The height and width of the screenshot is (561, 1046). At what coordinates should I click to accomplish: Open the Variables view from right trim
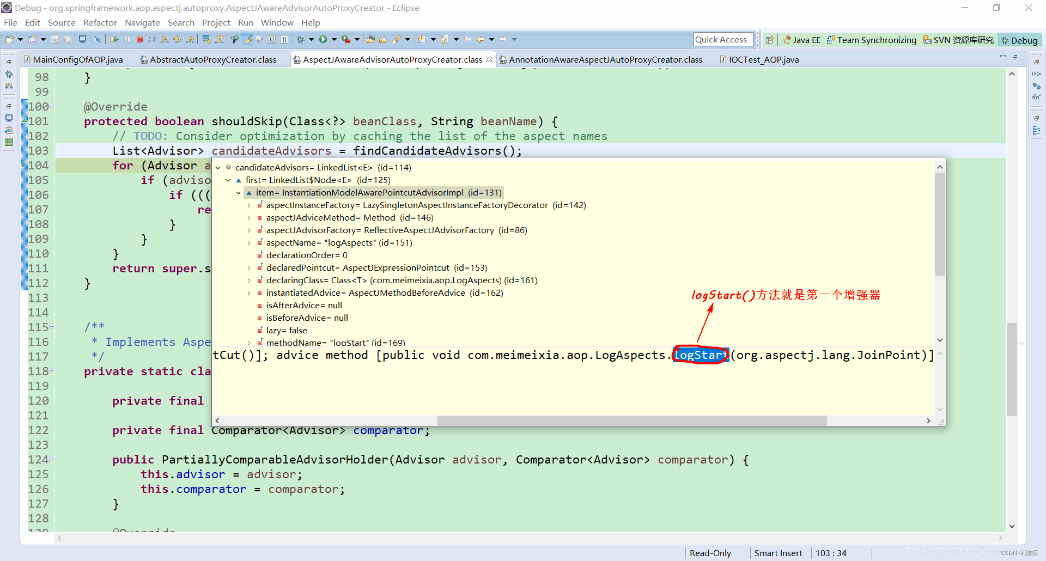pos(1036,74)
